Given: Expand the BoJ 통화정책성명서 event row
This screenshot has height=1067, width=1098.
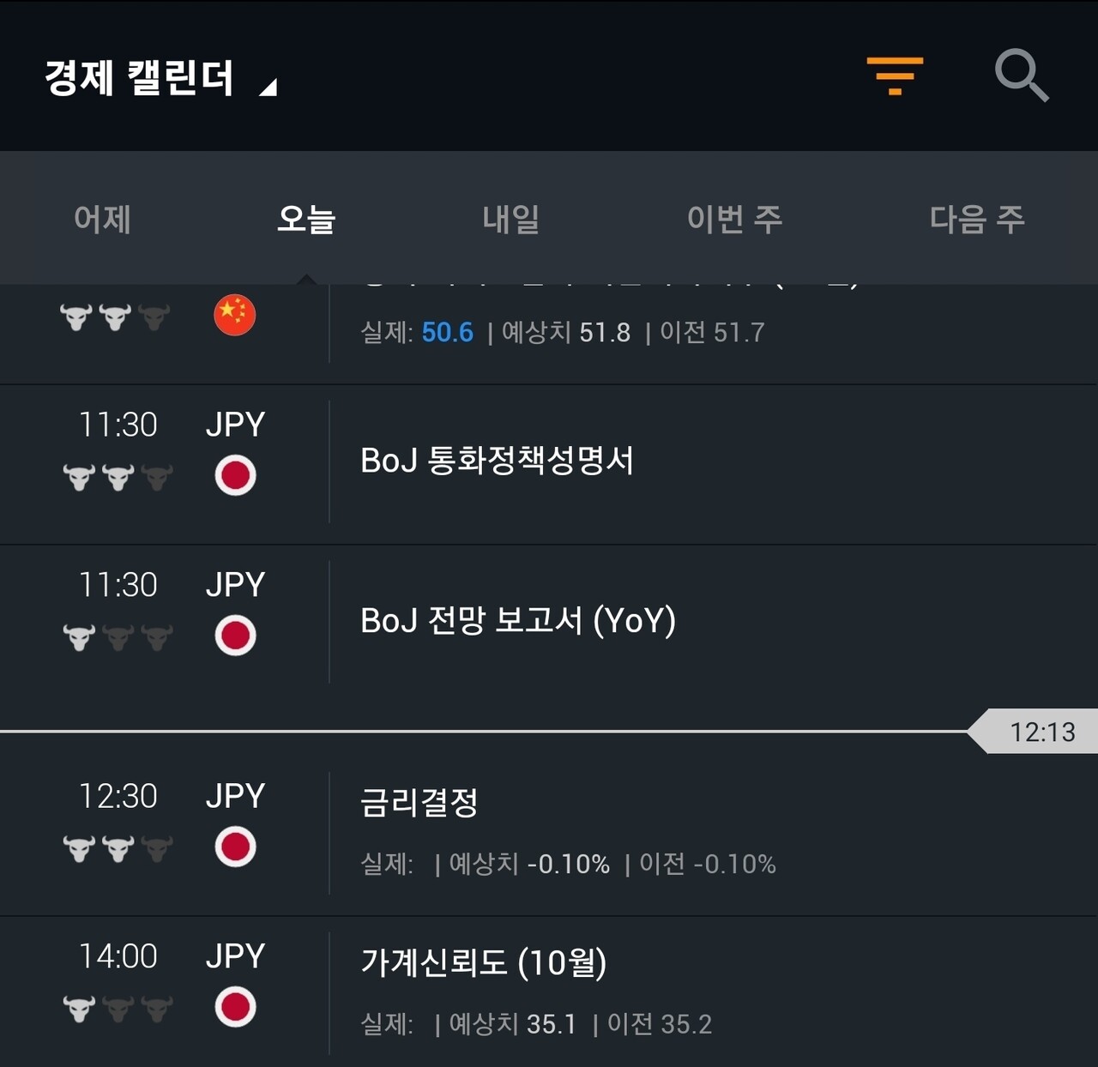Looking at the screenshot, I should tap(496, 461).
